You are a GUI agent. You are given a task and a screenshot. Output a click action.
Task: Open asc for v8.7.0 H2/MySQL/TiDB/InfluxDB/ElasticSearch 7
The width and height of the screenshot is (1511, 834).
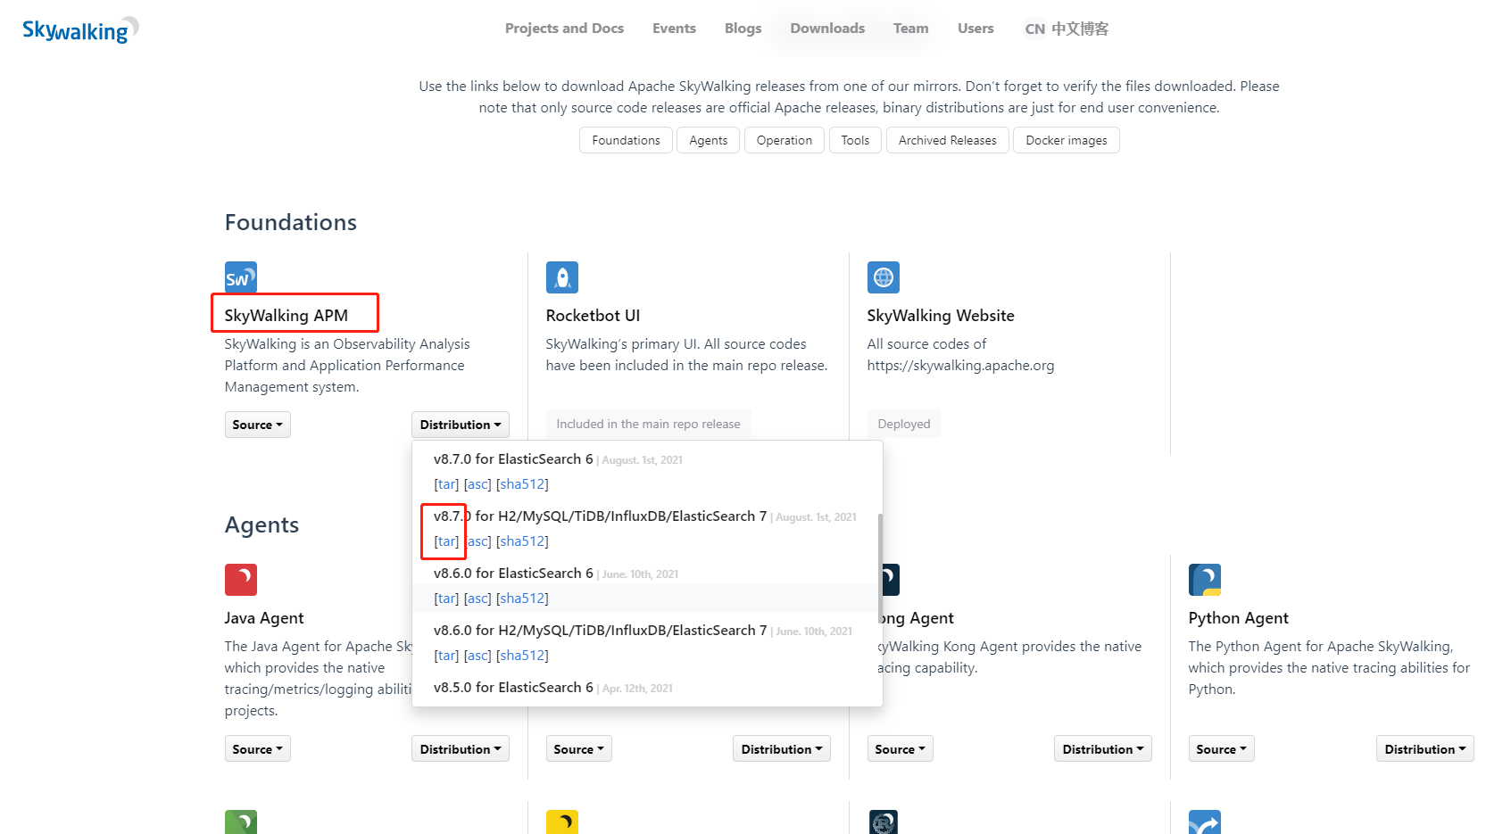coord(477,541)
